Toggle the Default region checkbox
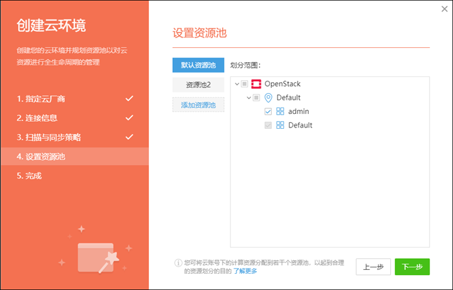The width and height of the screenshot is (453, 290). 256,98
